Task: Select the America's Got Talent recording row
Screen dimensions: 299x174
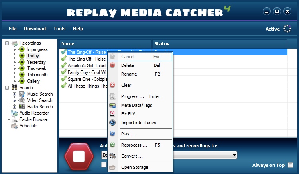Action: pos(87,65)
